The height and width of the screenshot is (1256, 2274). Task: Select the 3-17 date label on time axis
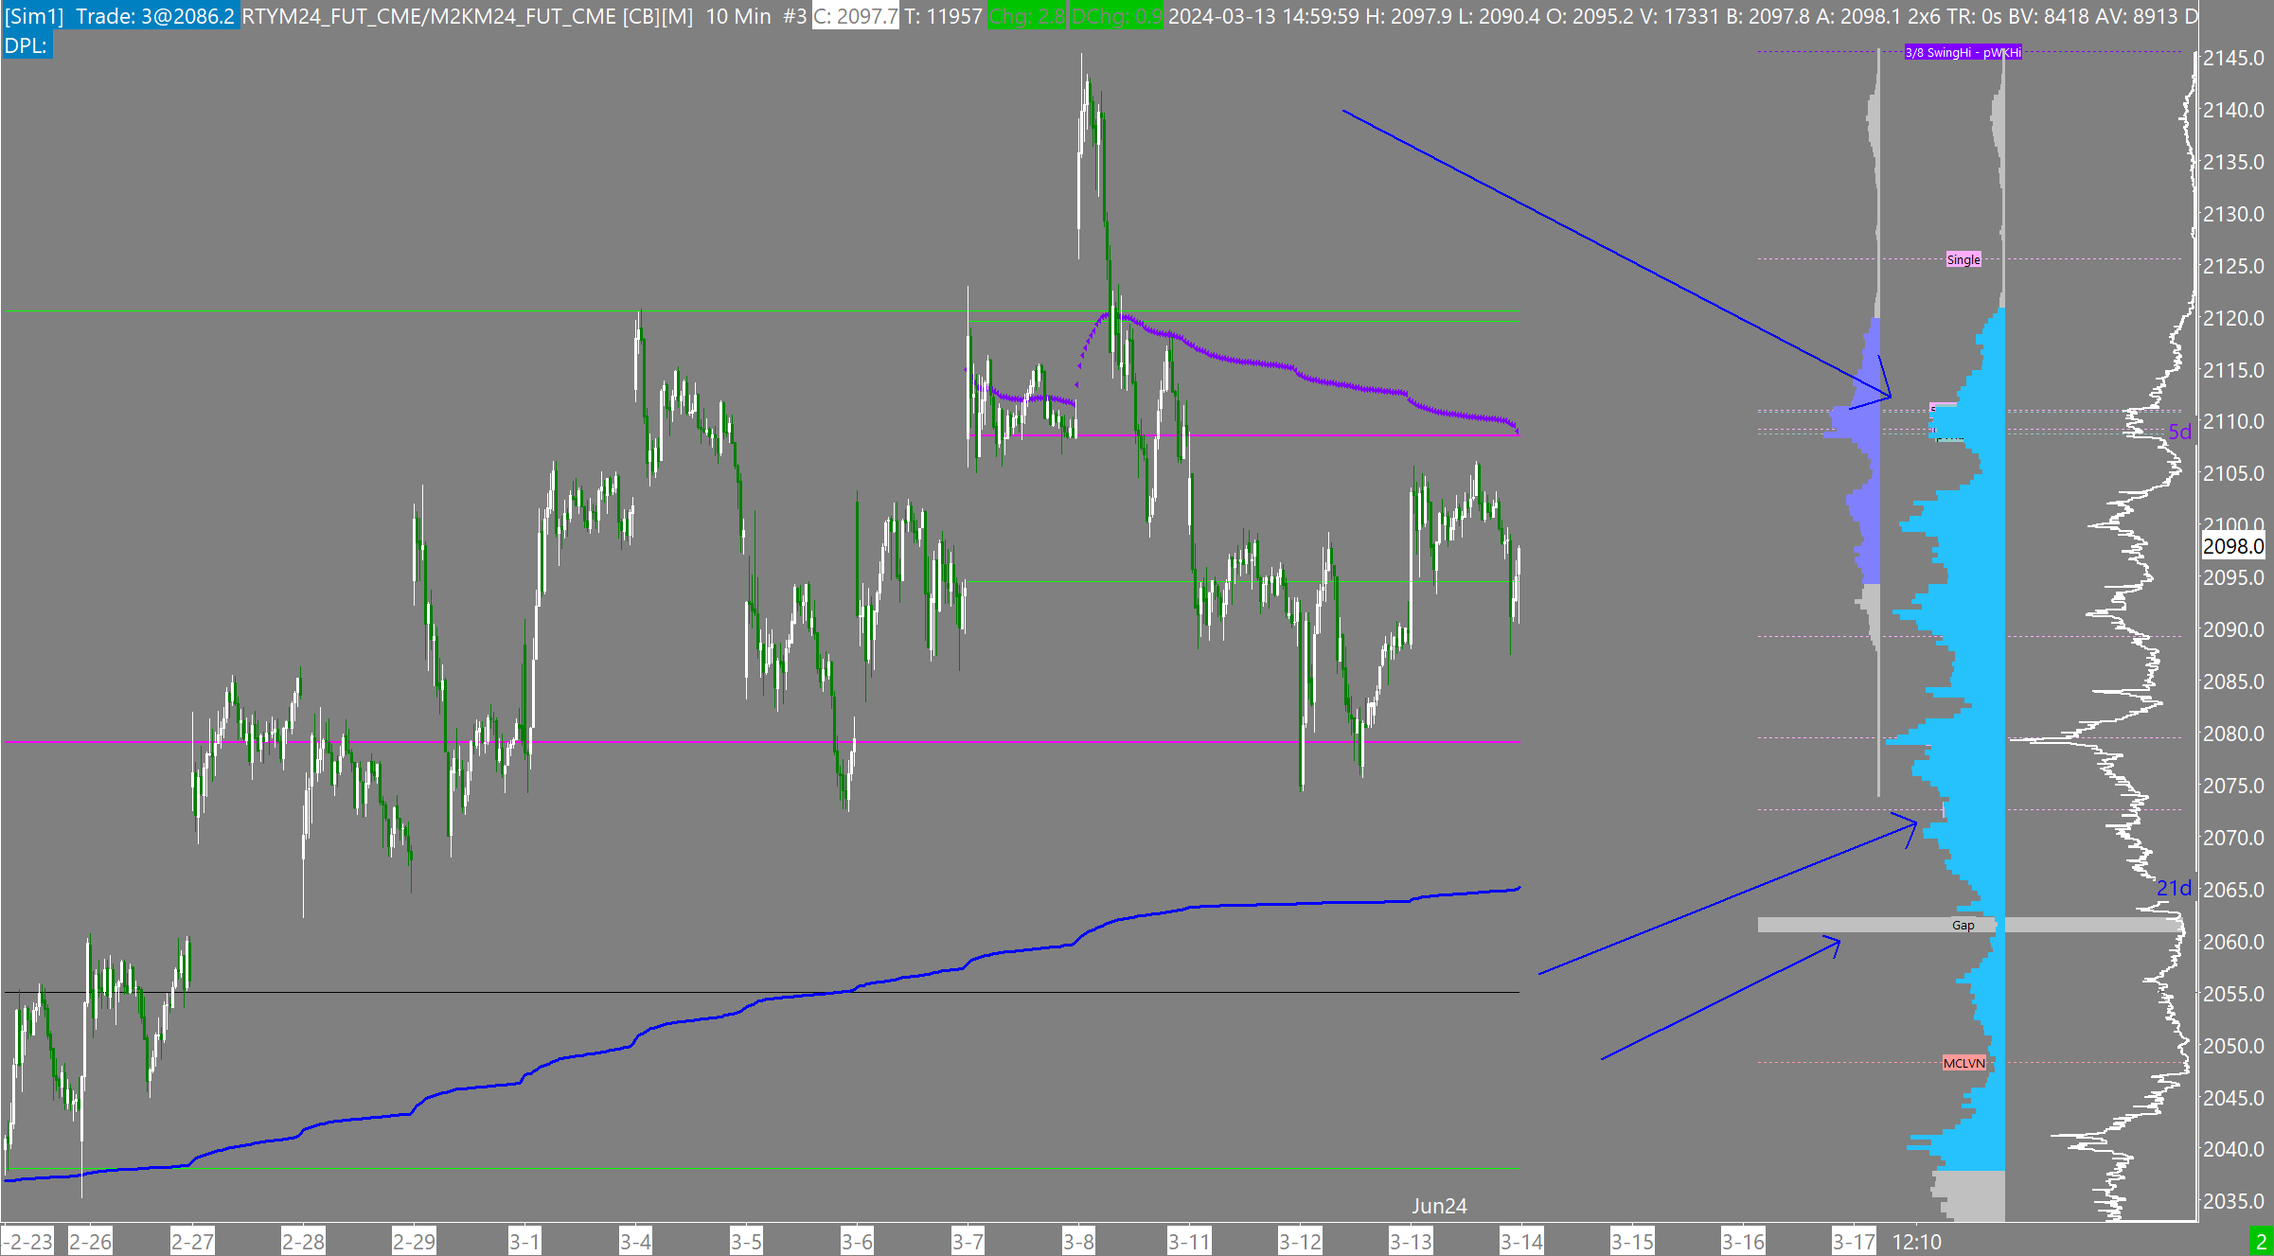click(x=1854, y=1242)
